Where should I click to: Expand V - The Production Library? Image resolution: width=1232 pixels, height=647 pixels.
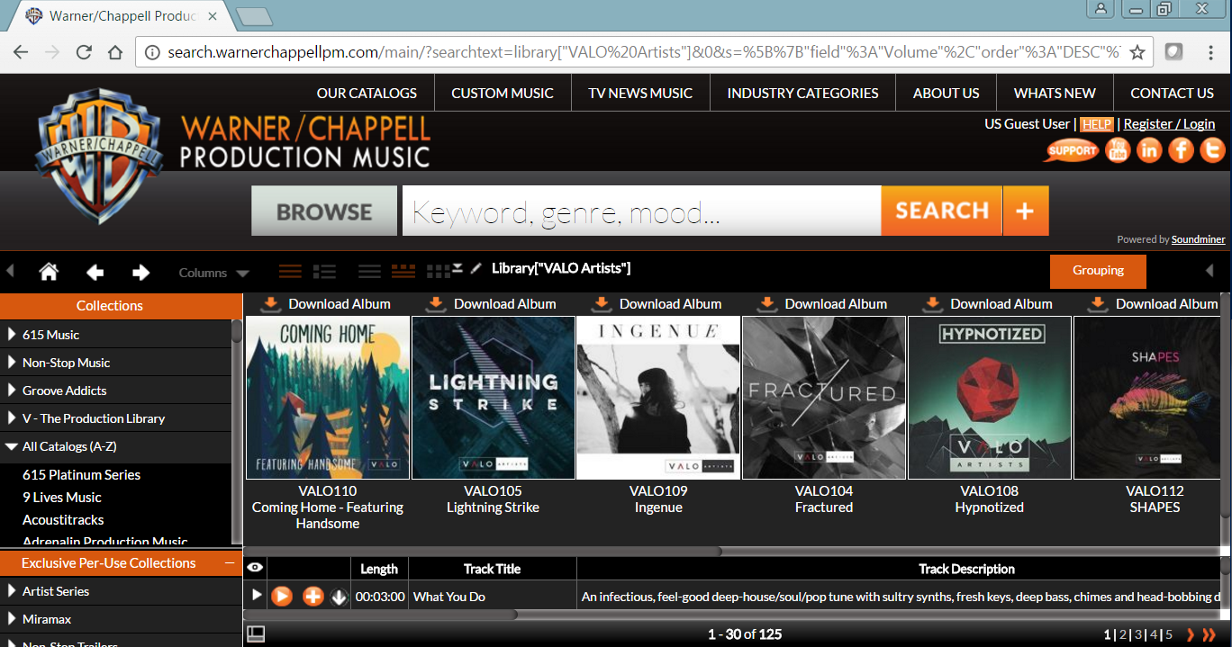coord(12,418)
